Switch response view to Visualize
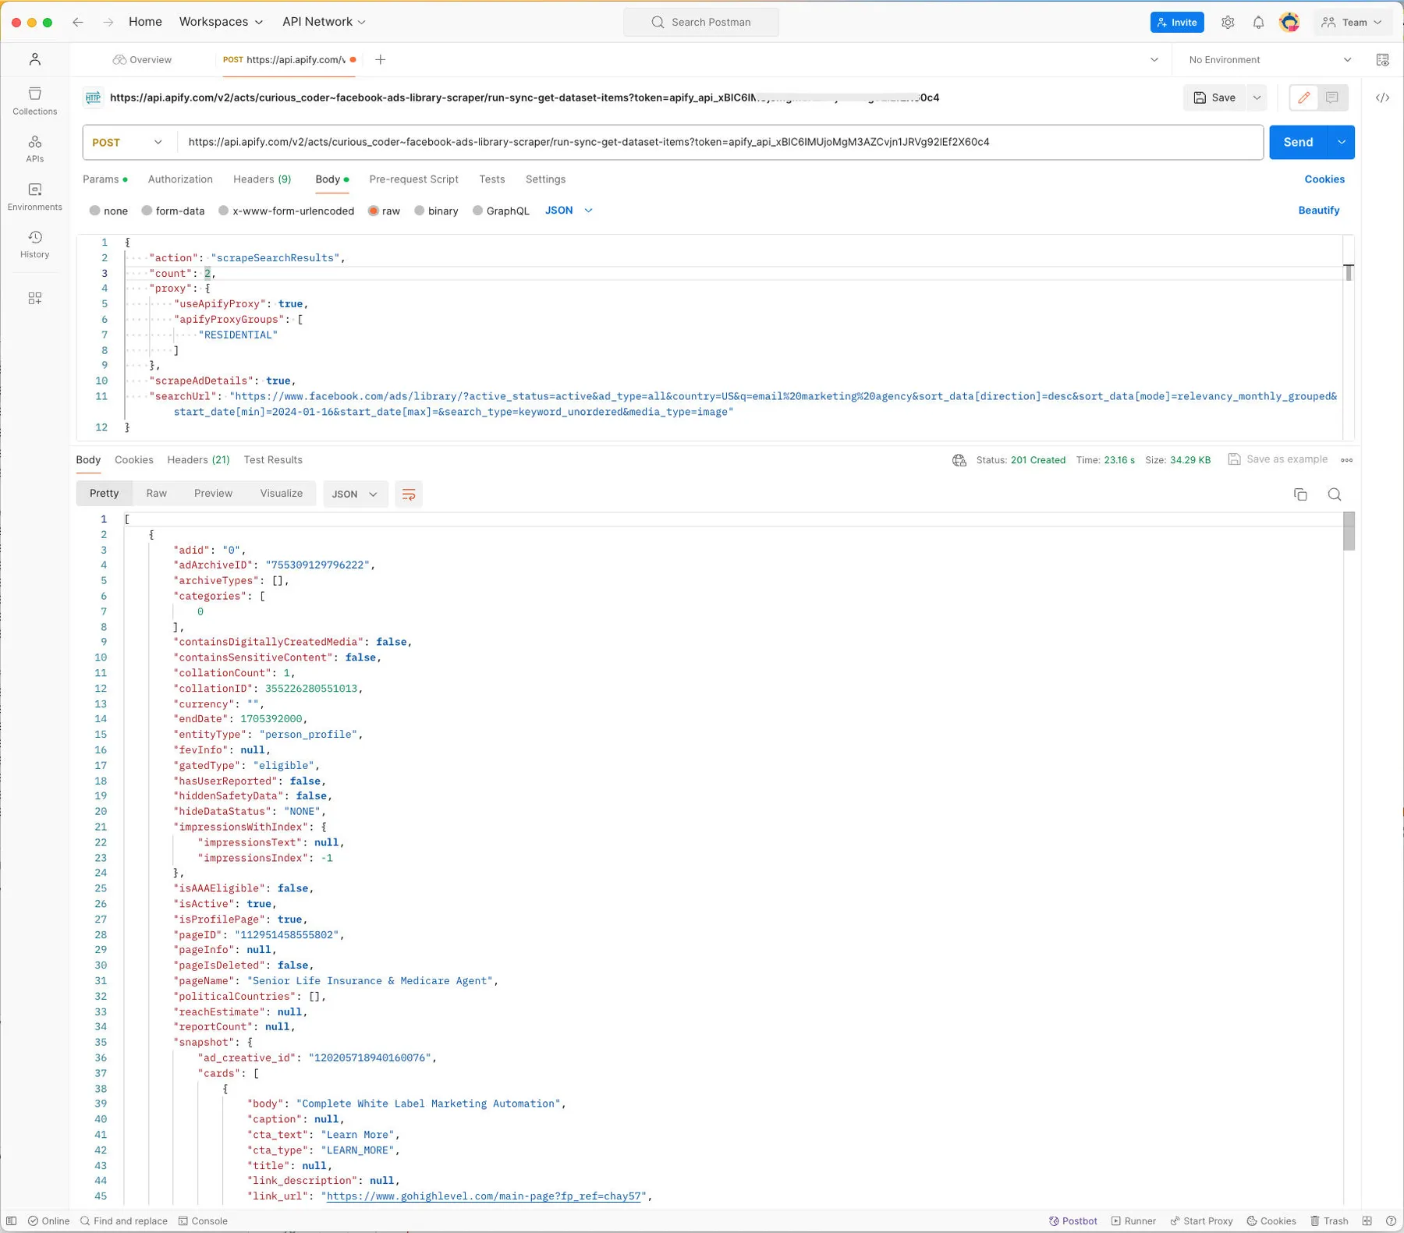 pyautogui.click(x=282, y=494)
